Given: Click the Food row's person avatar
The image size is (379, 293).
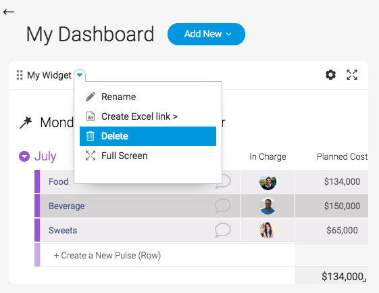Looking at the screenshot, I should pyautogui.click(x=268, y=181).
